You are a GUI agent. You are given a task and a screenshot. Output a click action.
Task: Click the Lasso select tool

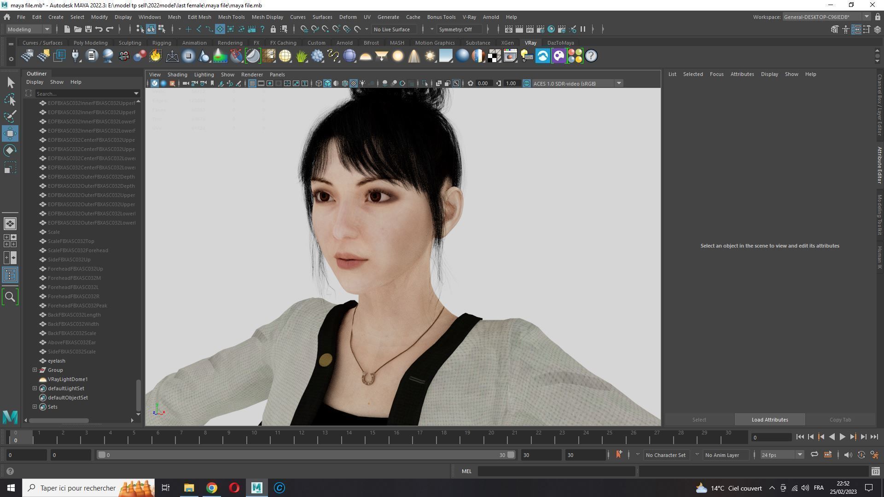(10, 99)
